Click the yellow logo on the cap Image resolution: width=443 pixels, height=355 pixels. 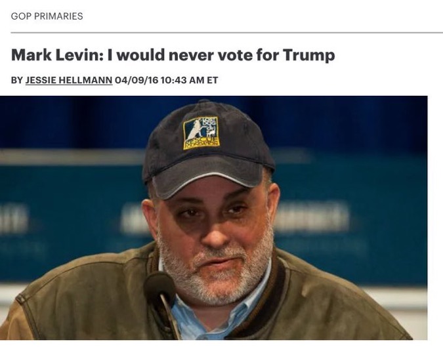pos(201,132)
